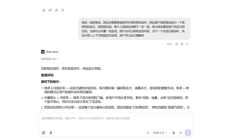The height and width of the screenshot is (140, 233).
Task: Copy the previous response with the top-row copy icon
Action: click(56, 10)
